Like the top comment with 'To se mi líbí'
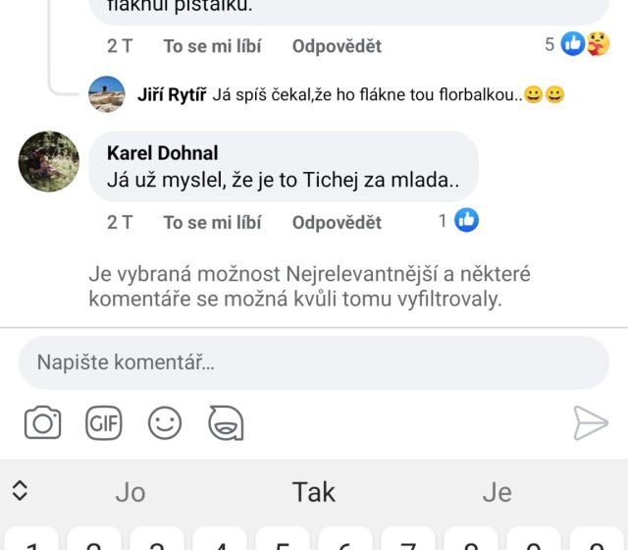628x550 pixels. click(212, 46)
